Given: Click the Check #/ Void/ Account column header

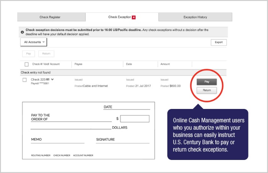Looking at the screenshot, I should tap(46, 64).
